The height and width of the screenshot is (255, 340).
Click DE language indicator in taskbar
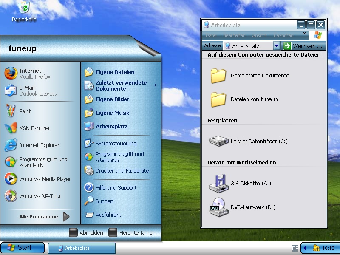pos(295,248)
